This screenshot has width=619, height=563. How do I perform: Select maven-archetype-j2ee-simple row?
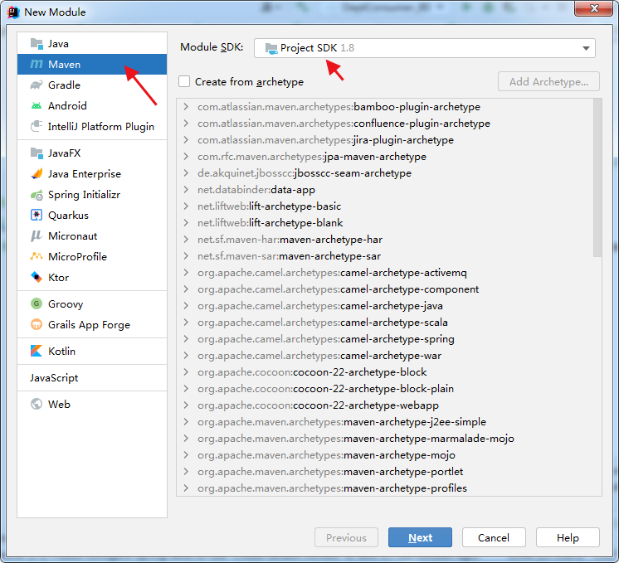tap(385, 422)
